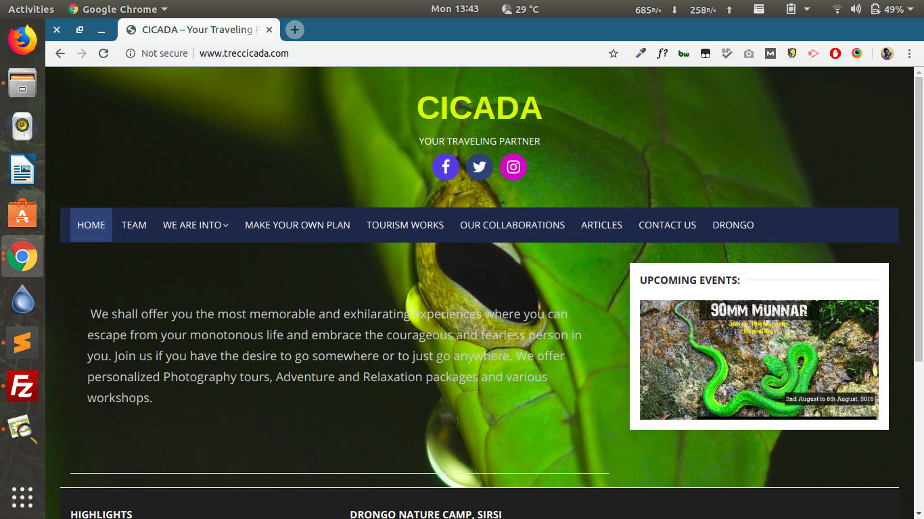Click the browser back arrow
The height and width of the screenshot is (519, 924).
pyautogui.click(x=60, y=53)
